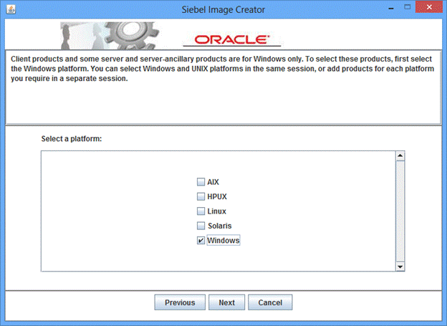This screenshot has height=326, width=447.
Task: Check the AIX platform checkbox
Action: 201,182
